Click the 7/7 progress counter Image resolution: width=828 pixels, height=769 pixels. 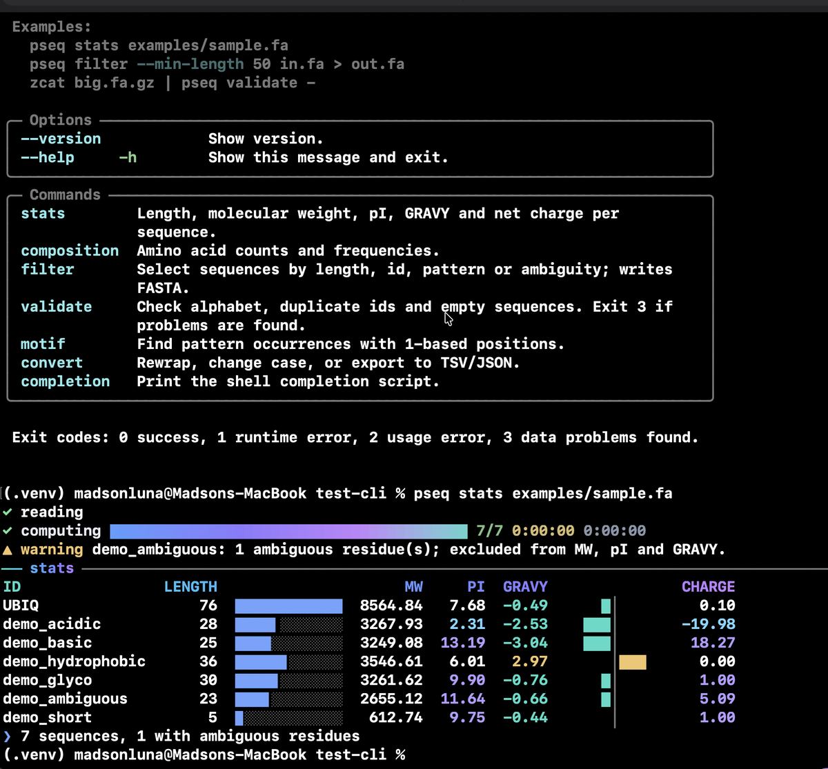489,531
